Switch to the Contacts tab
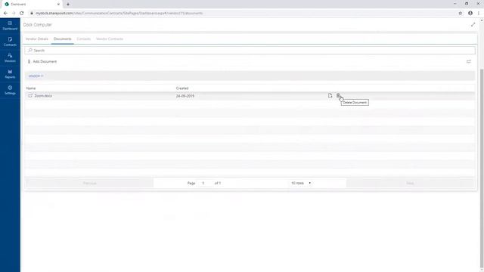This screenshot has height=272, width=484. tap(84, 39)
